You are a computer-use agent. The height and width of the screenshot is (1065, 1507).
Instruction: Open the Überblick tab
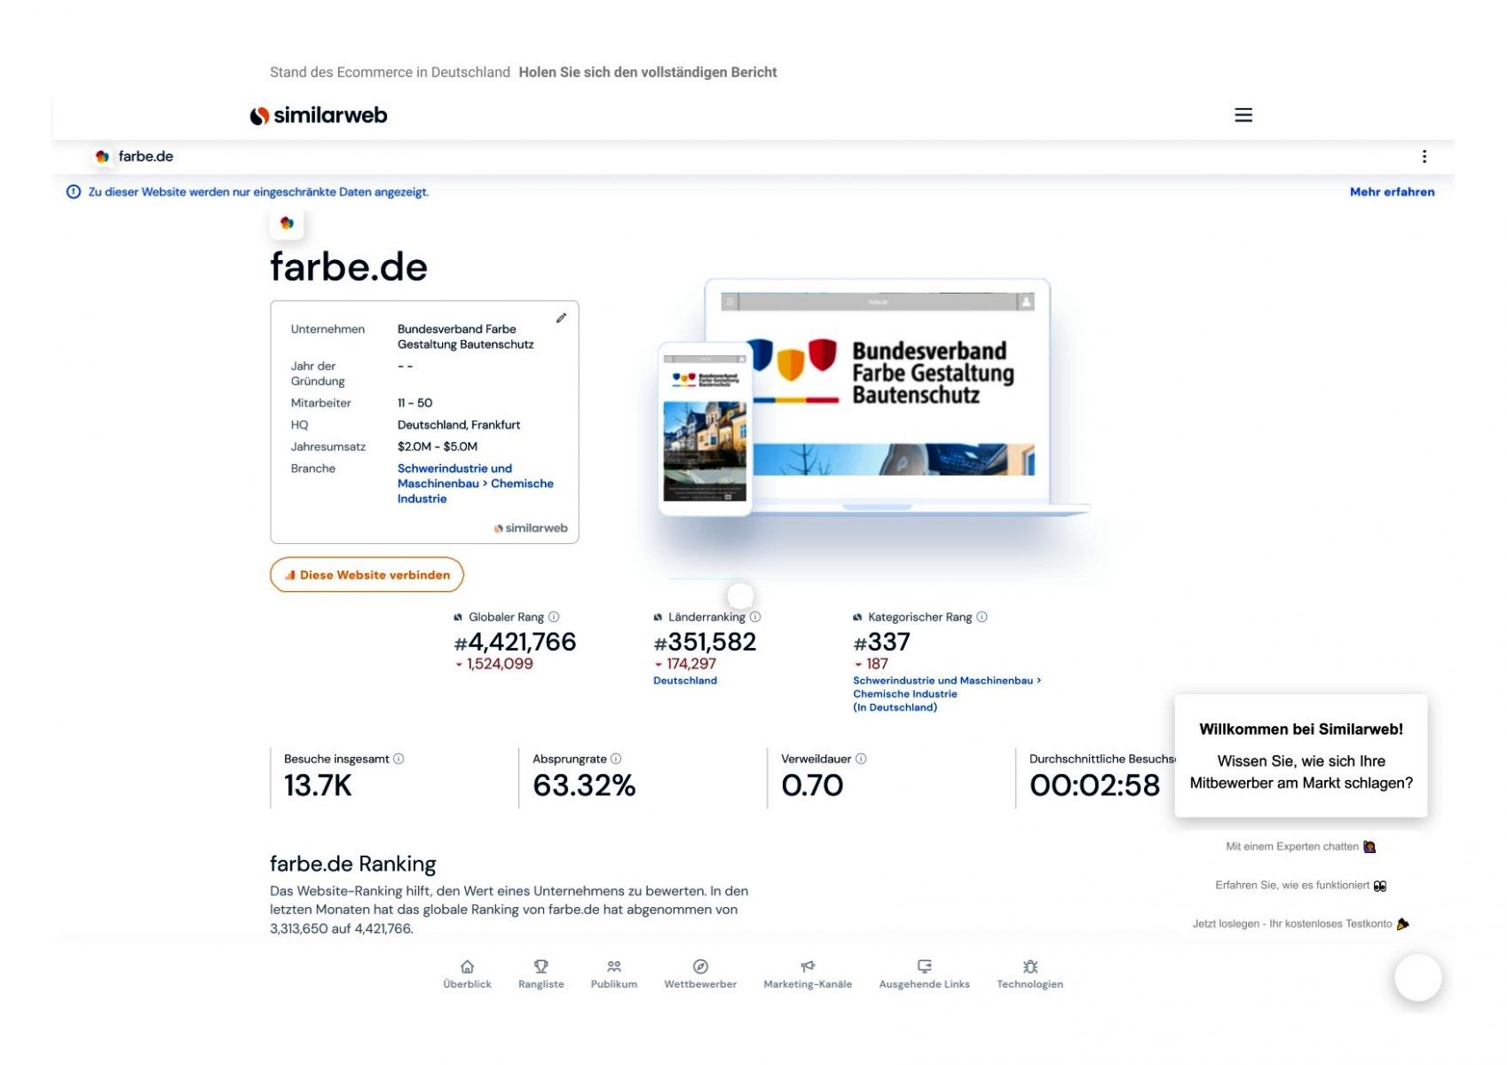point(467,974)
